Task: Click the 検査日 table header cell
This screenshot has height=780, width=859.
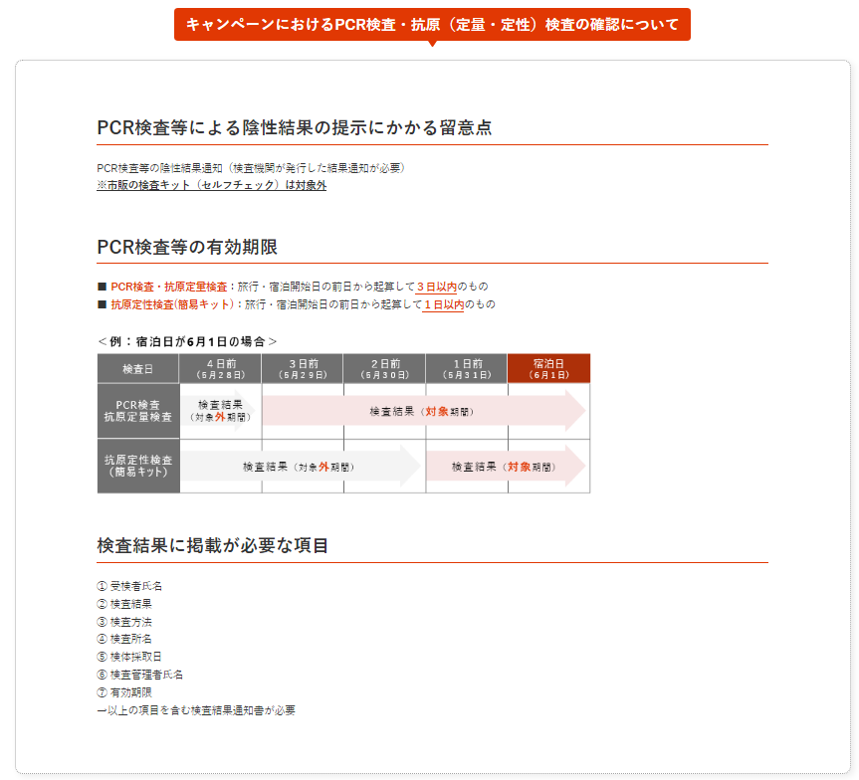Action: 137,368
